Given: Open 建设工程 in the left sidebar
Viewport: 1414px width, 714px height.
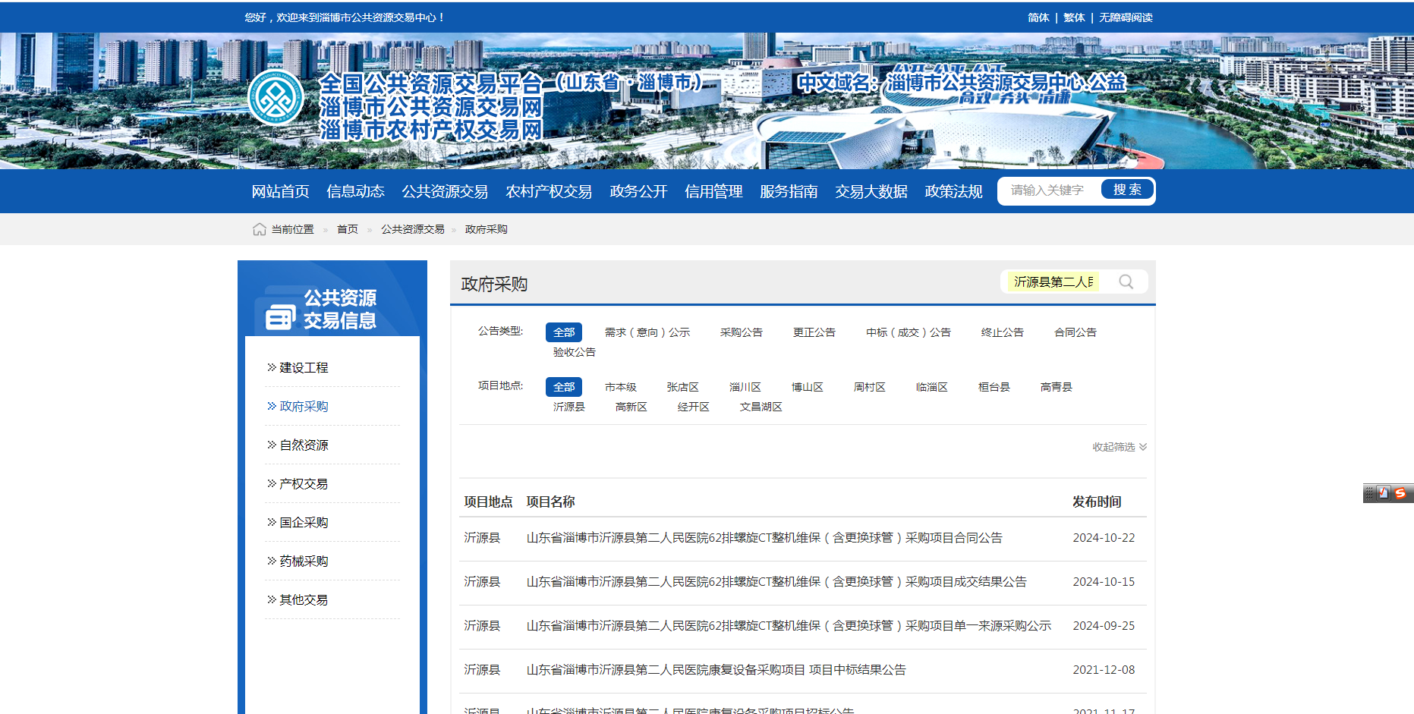Looking at the screenshot, I should pyautogui.click(x=304, y=368).
